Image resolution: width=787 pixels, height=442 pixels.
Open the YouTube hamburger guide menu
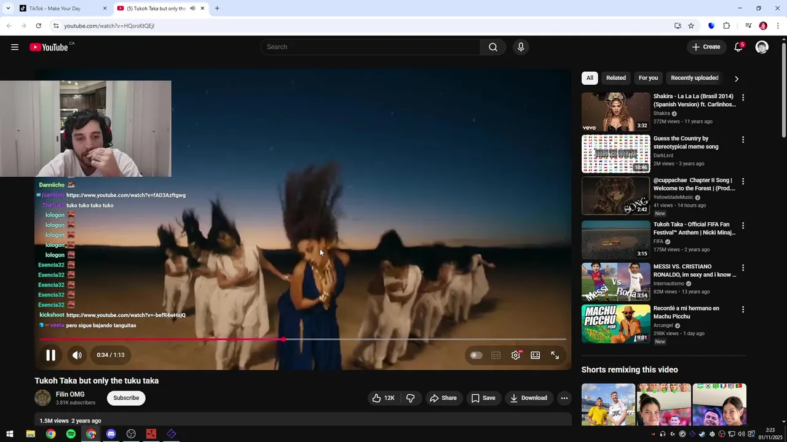[x=15, y=47]
